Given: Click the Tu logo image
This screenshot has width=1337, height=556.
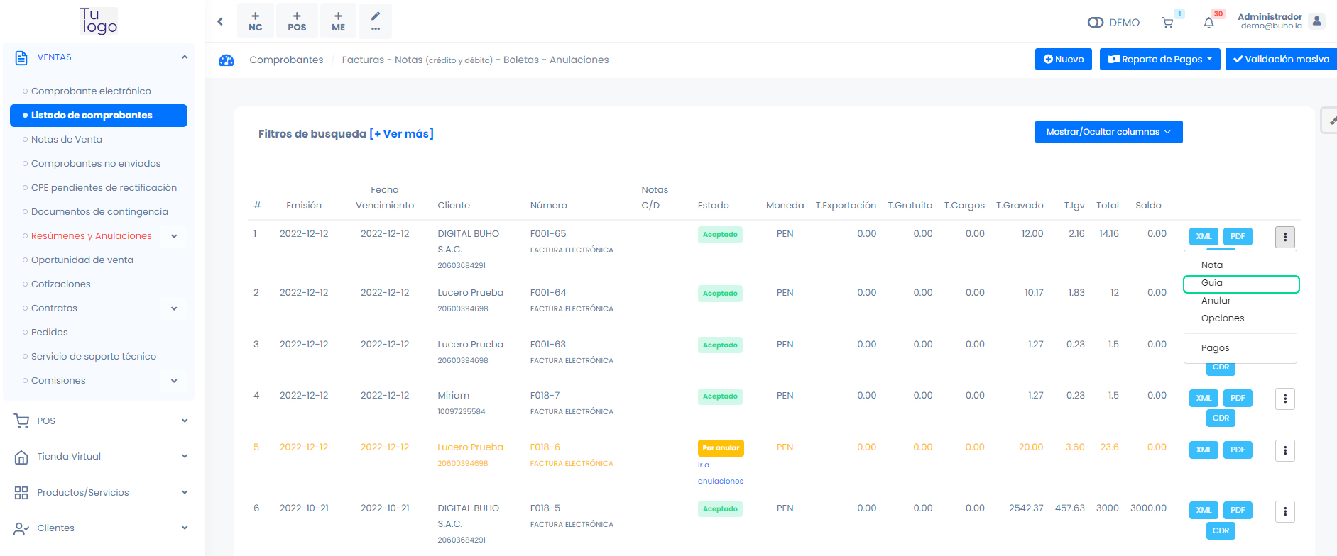Looking at the screenshot, I should (x=99, y=21).
